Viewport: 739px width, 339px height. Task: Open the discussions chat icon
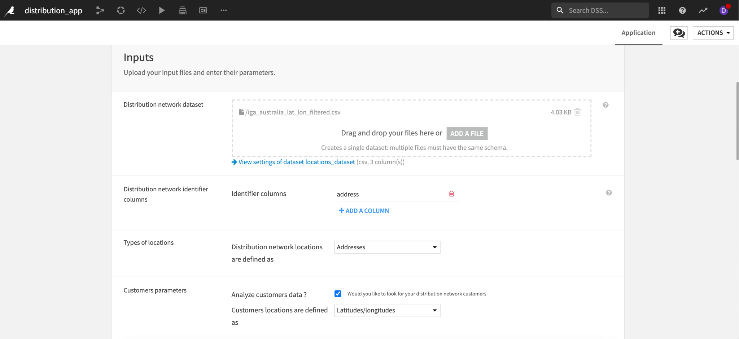click(x=679, y=33)
